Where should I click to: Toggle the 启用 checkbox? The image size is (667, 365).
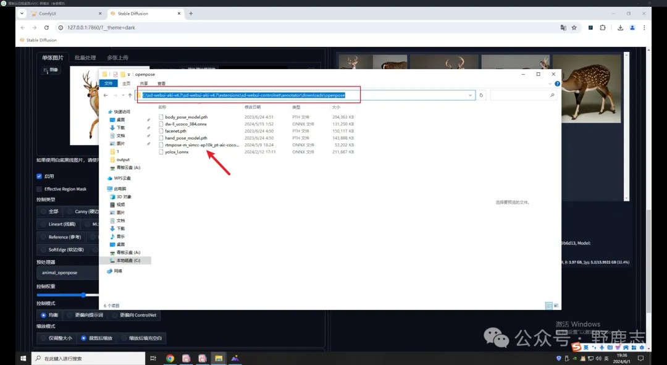pos(39,176)
